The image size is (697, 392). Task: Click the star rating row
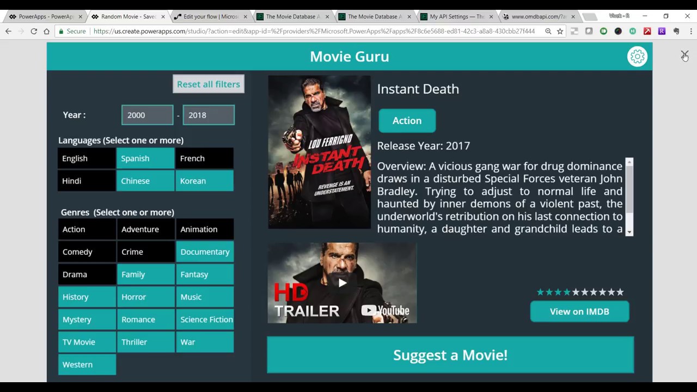[x=580, y=292]
